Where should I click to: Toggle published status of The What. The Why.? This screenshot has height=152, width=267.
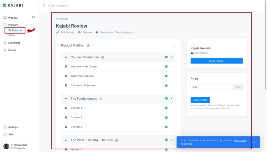tap(166, 140)
